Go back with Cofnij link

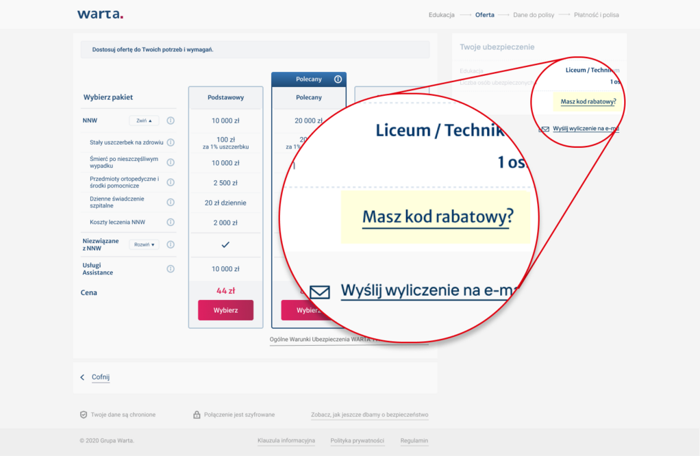point(101,377)
